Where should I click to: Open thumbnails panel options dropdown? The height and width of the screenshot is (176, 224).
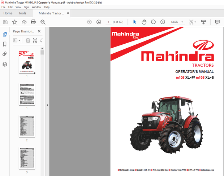[17, 40]
